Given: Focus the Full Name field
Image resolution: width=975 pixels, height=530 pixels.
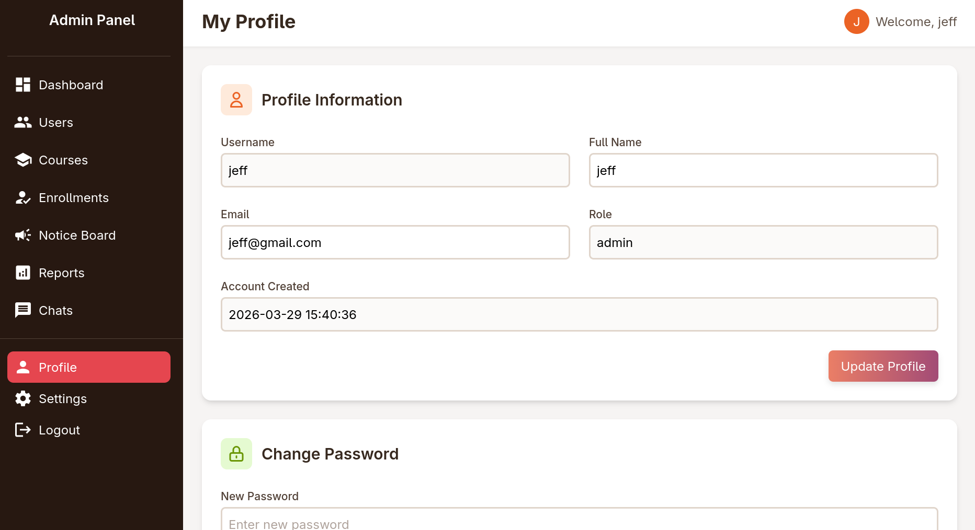Looking at the screenshot, I should [763, 170].
